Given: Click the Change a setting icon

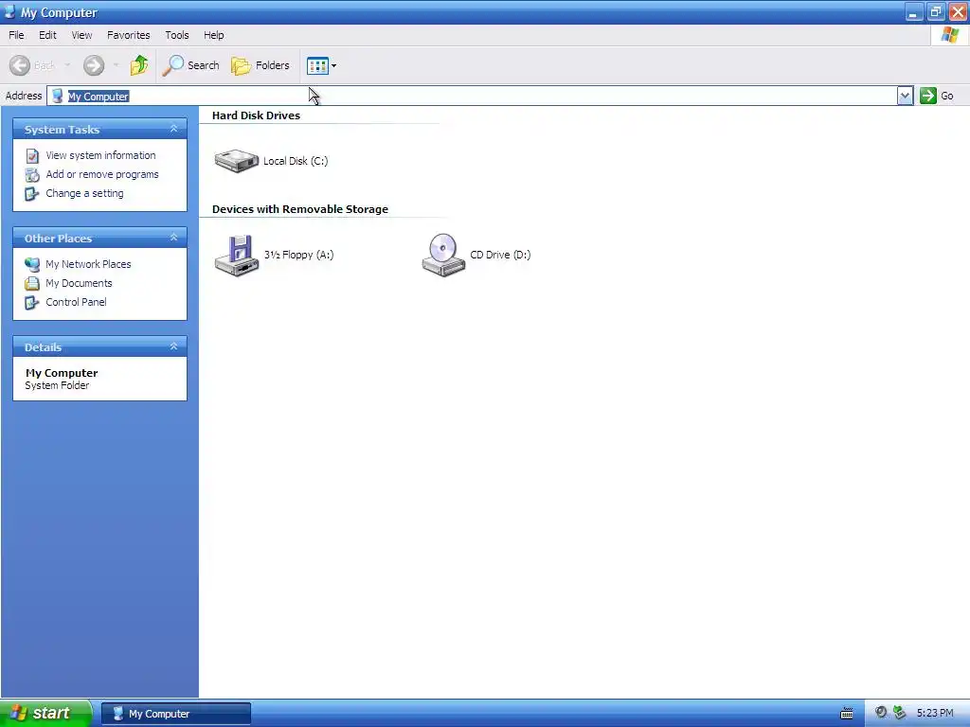Looking at the screenshot, I should 32,194.
